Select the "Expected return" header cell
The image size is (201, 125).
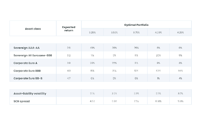point(69,29)
